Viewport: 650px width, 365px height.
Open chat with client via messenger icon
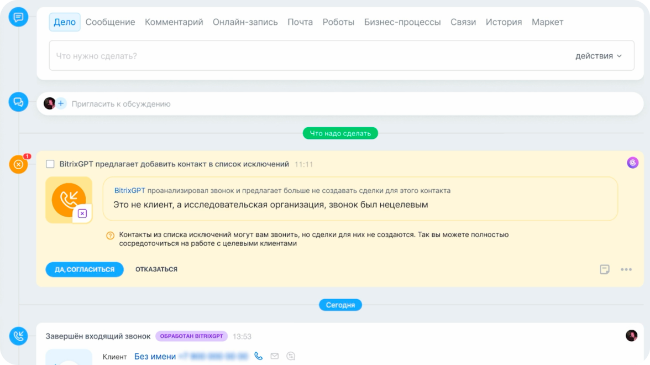(291, 356)
